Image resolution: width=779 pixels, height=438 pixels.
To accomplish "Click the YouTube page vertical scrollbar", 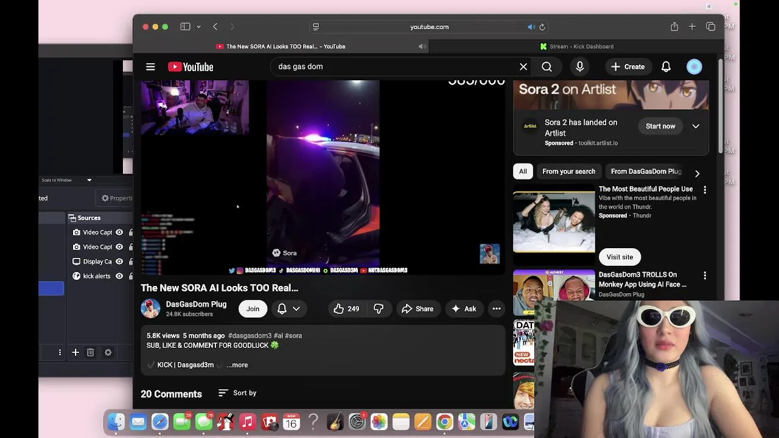I will 721,106.
